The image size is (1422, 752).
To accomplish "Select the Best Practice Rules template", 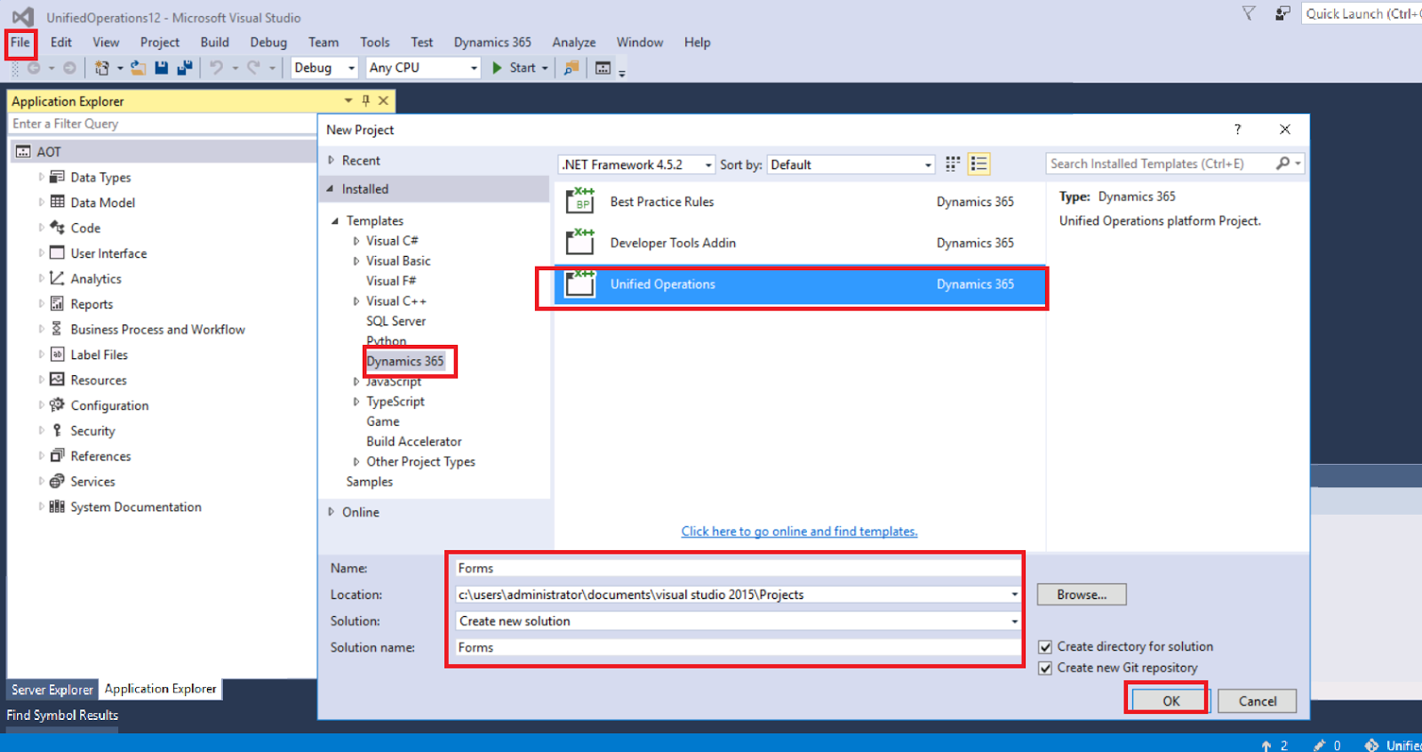I will click(x=800, y=202).
